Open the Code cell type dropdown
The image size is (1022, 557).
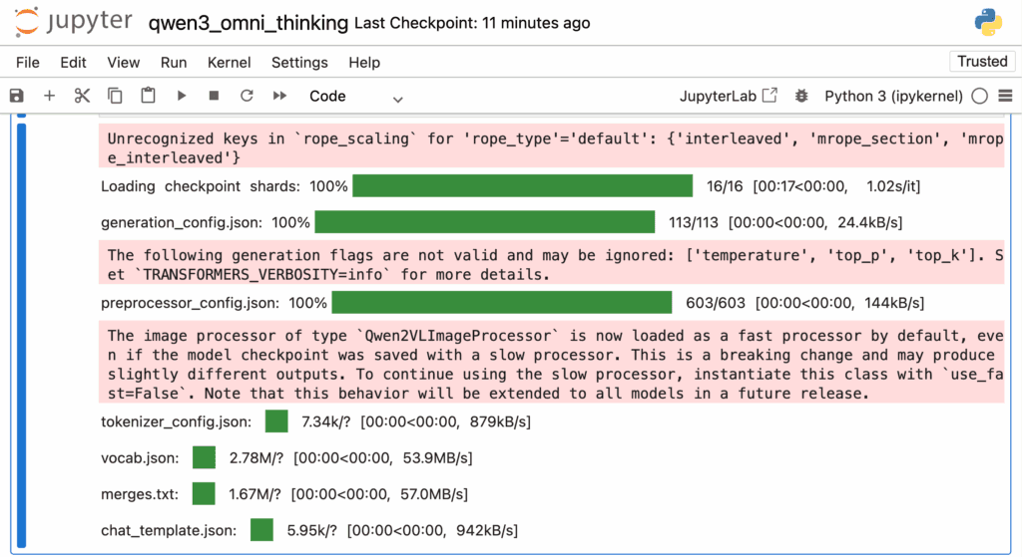click(x=355, y=97)
